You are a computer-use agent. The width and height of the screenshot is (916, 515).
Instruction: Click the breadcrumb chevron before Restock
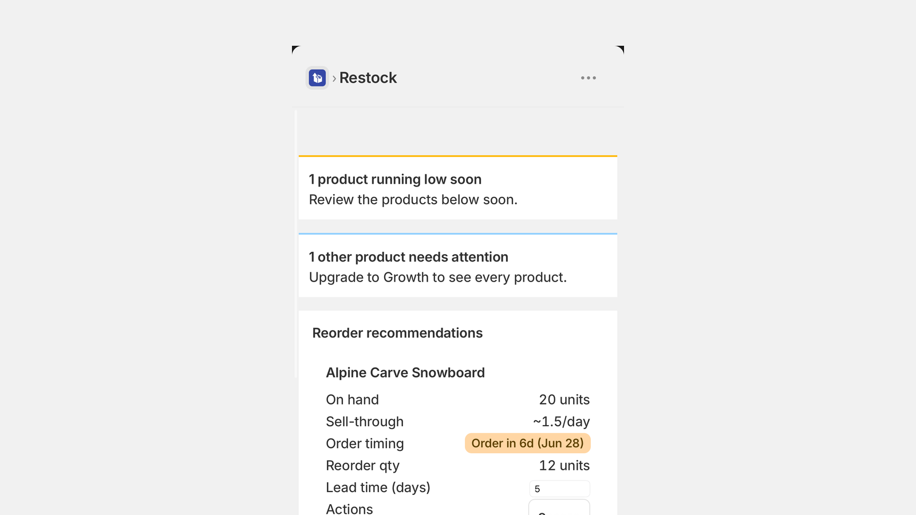tap(334, 78)
